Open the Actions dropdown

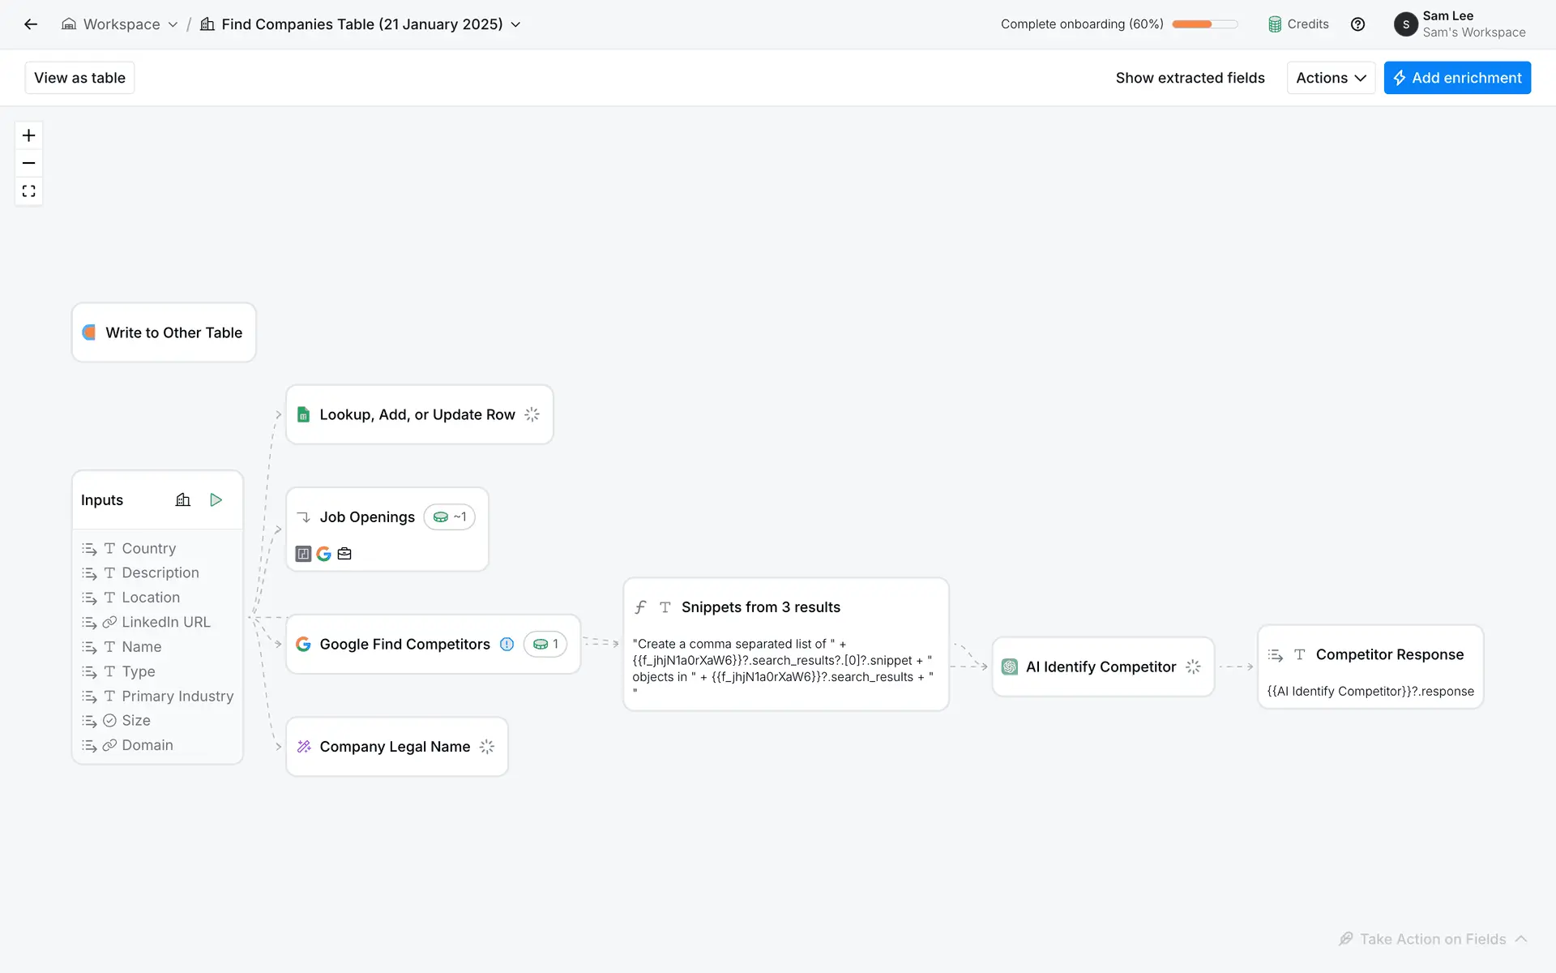click(x=1331, y=78)
